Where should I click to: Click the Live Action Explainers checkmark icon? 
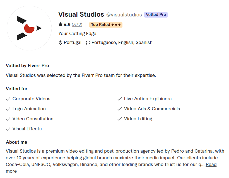click(120, 99)
